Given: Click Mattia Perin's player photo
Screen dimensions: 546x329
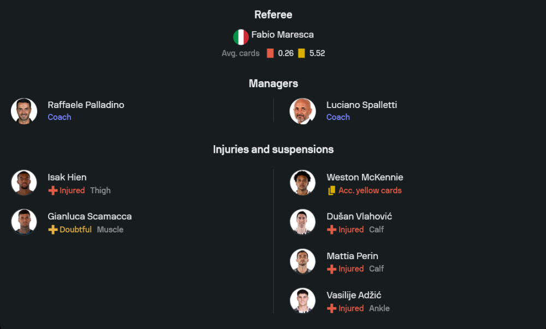Looking at the screenshot, I should [302, 261].
